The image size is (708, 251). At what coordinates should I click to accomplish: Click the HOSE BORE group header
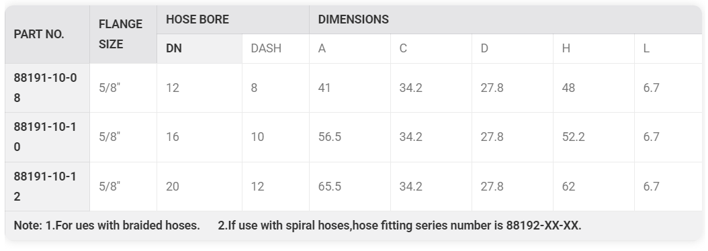pos(197,19)
